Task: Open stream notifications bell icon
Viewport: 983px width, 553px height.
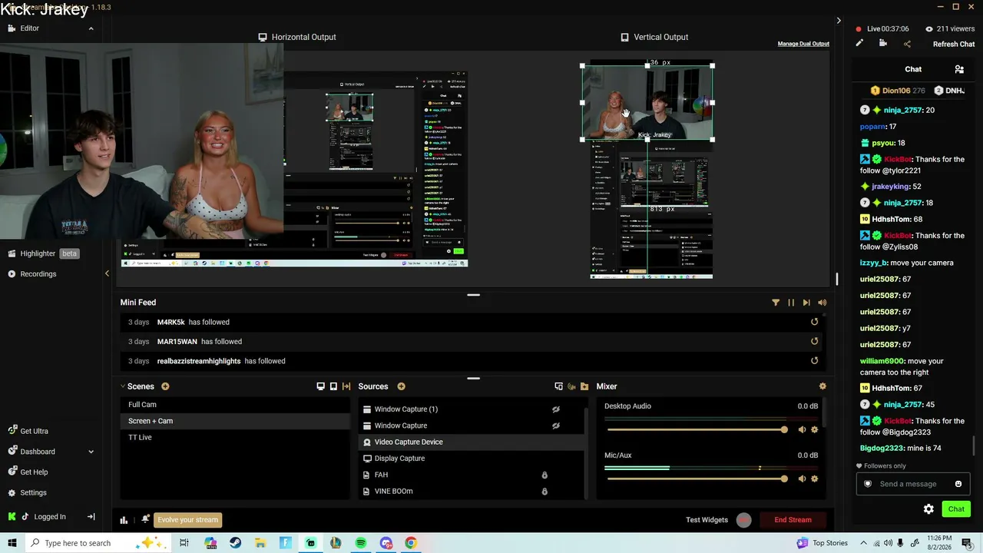Action: 145,520
